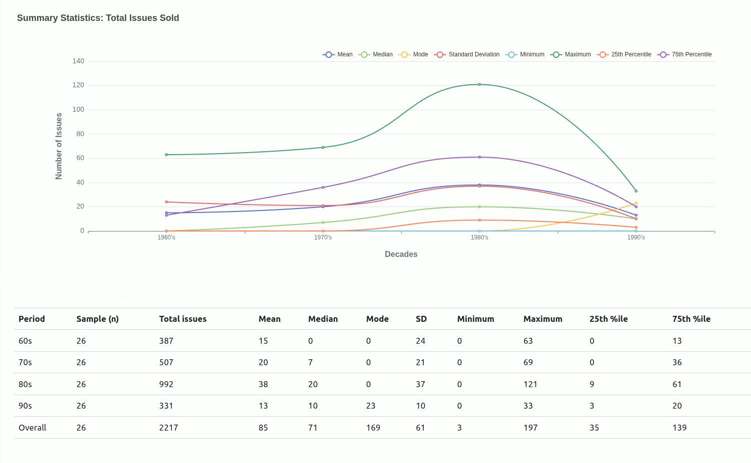Click the Mode data point at 1990's
This screenshot has height=463, width=751.
(x=636, y=203)
